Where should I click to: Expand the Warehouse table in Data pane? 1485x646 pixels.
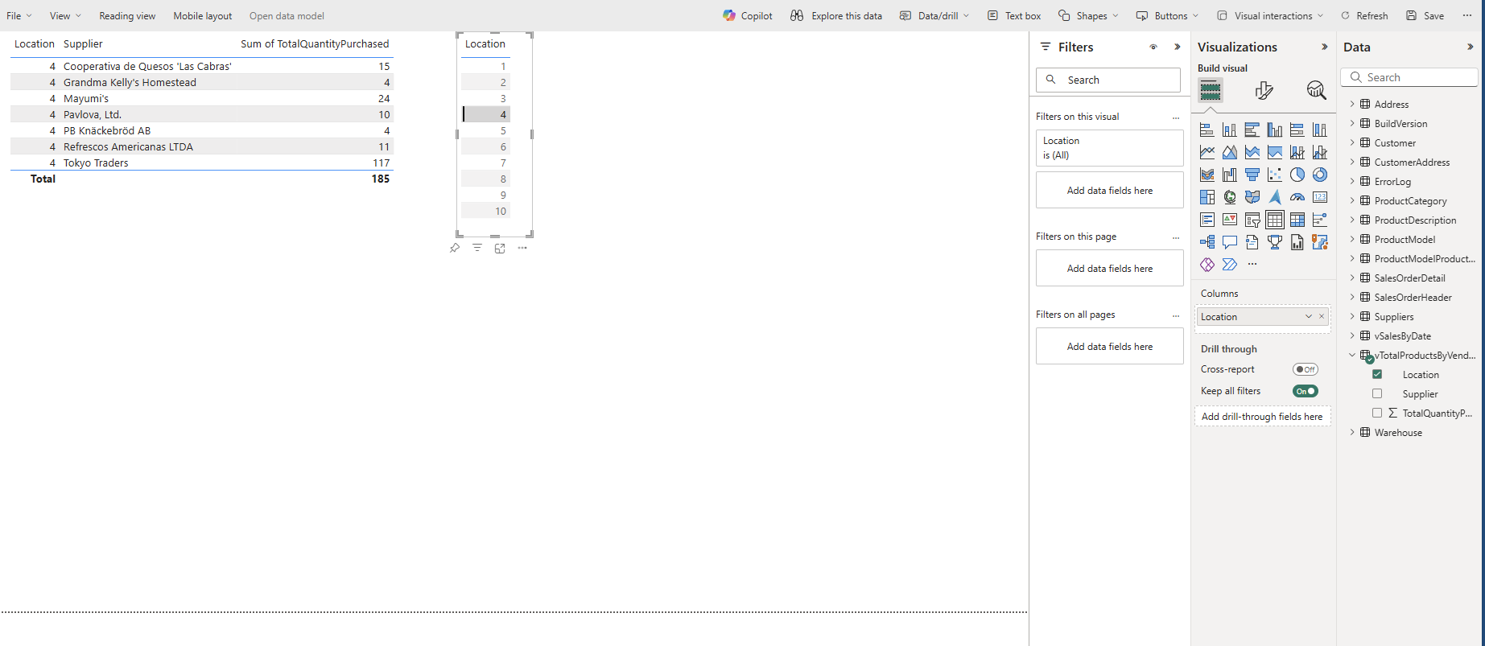1352,432
